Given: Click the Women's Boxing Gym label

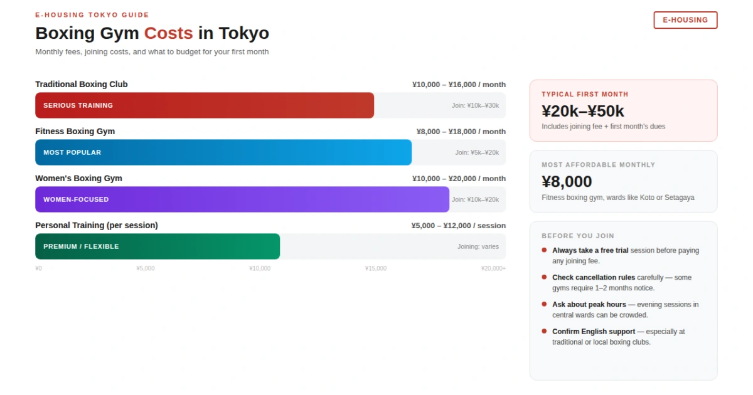Looking at the screenshot, I should pyautogui.click(x=79, y=179).
